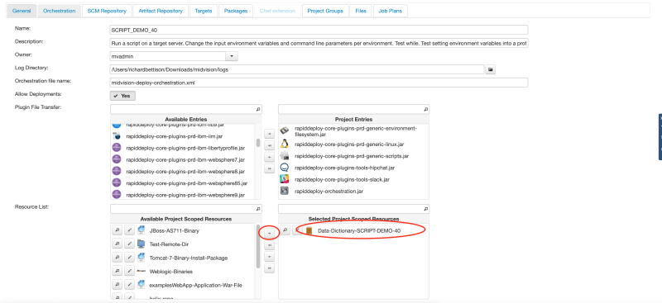Open the SCM Repository tab
The height and width of the screenshot is (303, 662).
[107, 11]
